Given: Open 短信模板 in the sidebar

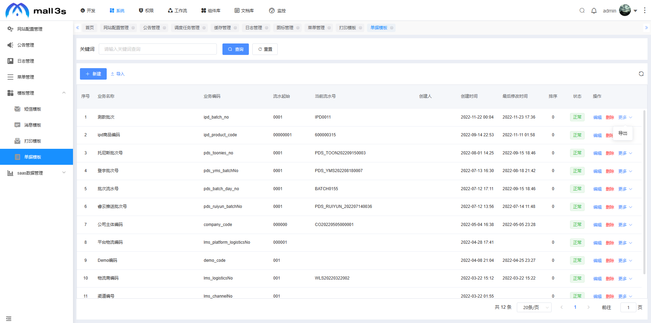Looking at the screenshot, I should (x=36, y=109).
